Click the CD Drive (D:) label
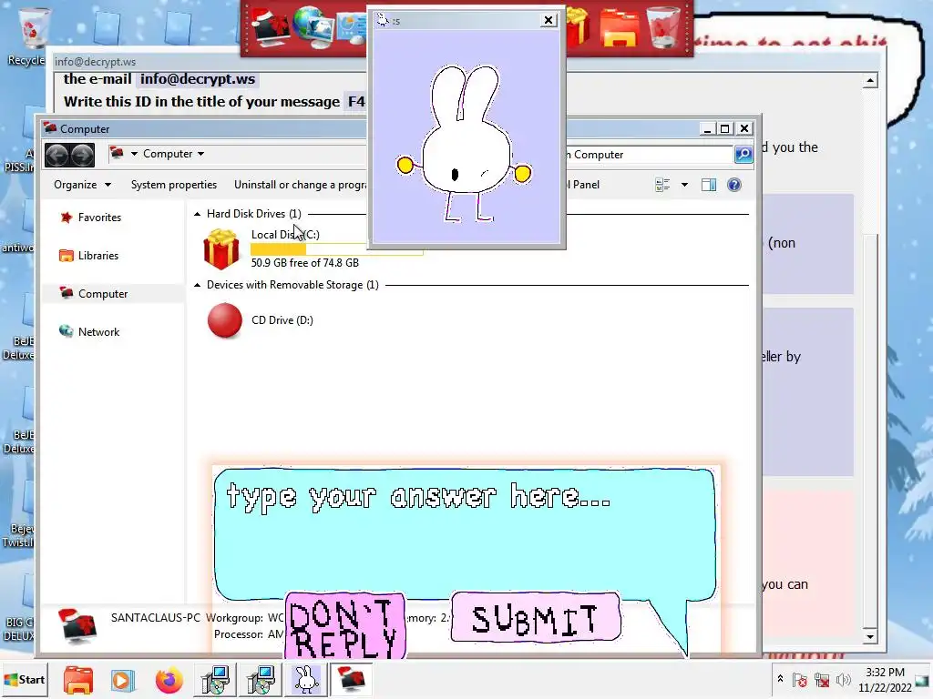 (x=282, y=320)
